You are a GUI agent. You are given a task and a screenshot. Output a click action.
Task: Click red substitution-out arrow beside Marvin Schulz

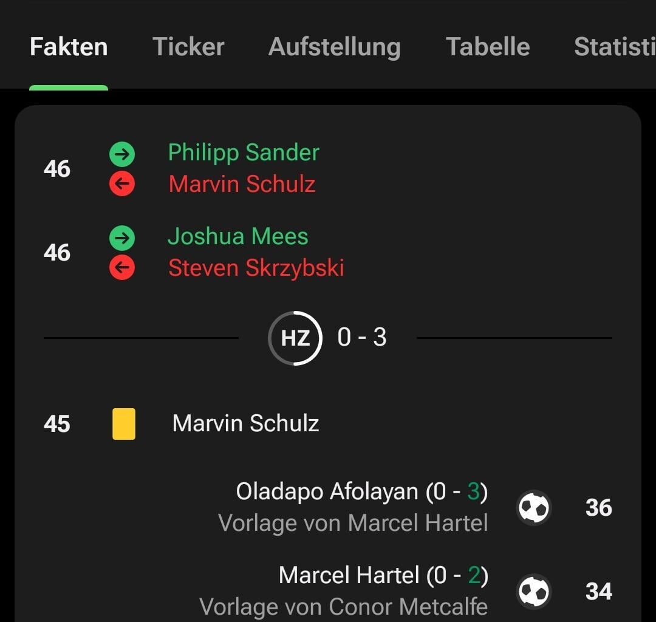point(122,184)
